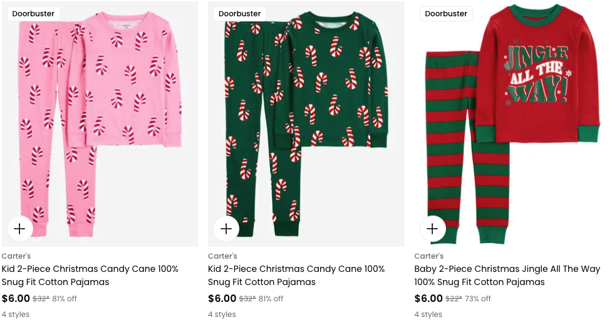Viewport: 612px width, 322px height.
Task: Click $6.00 price of the pink pajamas
Action: pyautogui.click(x=16, y=298)
